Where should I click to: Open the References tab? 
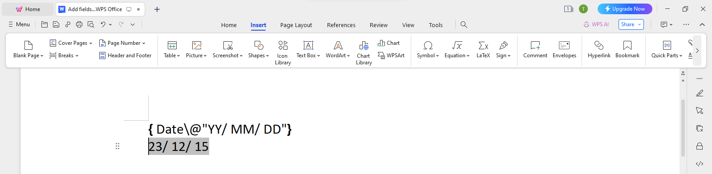point(341,25)
